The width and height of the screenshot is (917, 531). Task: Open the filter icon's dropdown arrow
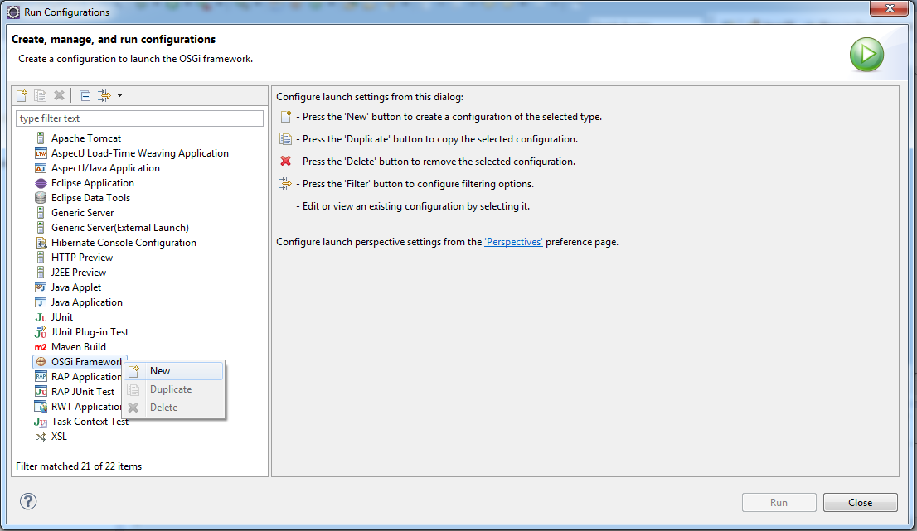119,95
